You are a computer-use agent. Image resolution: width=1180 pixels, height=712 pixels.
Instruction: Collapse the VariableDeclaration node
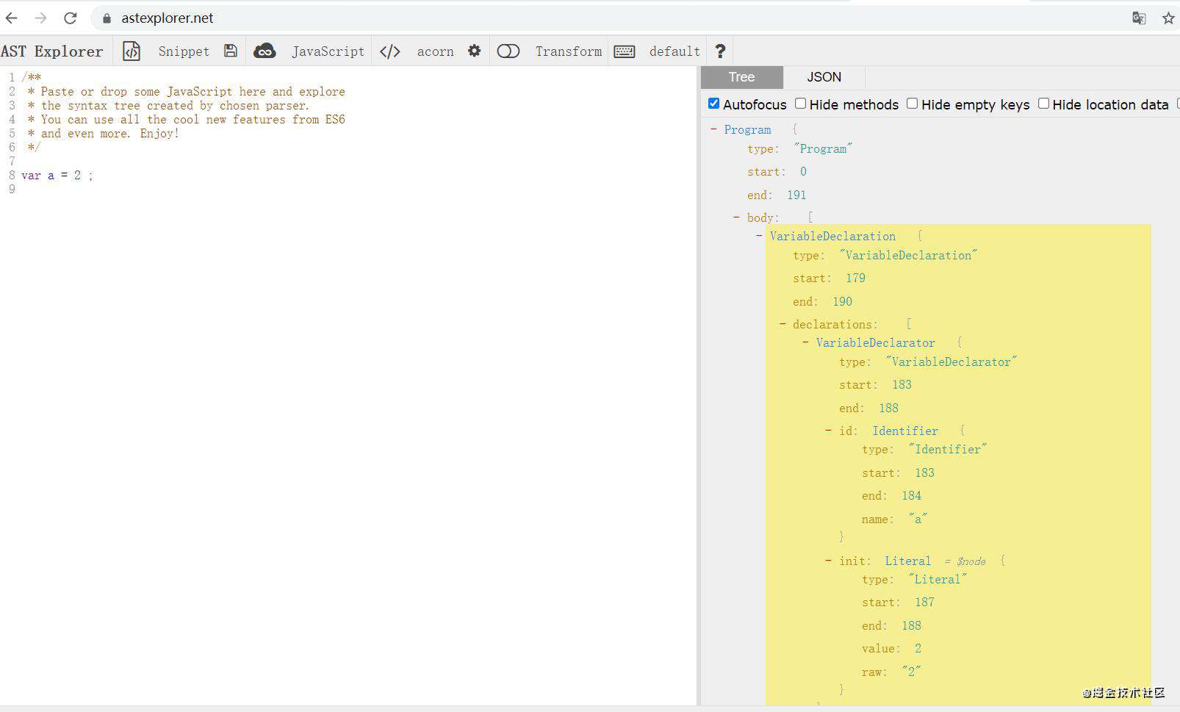click(759, 236)
